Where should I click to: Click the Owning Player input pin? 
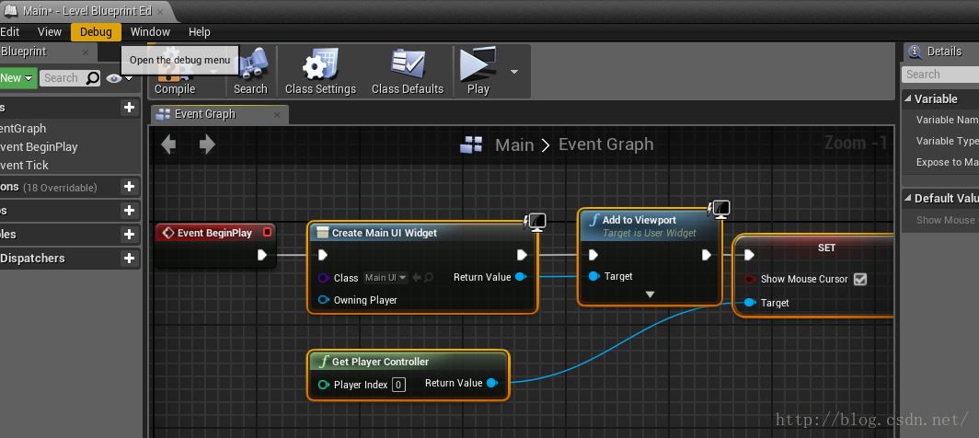(x=324, y=300)
